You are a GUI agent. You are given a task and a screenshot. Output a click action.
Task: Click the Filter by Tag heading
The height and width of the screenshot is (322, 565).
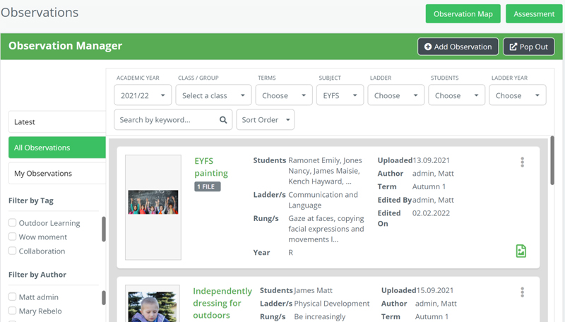(31, 201)
